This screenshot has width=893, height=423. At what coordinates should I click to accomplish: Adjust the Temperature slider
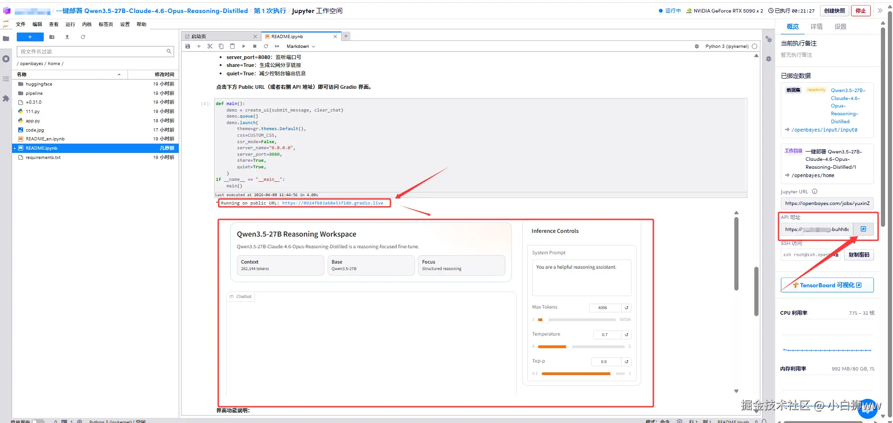pos(581,347)
